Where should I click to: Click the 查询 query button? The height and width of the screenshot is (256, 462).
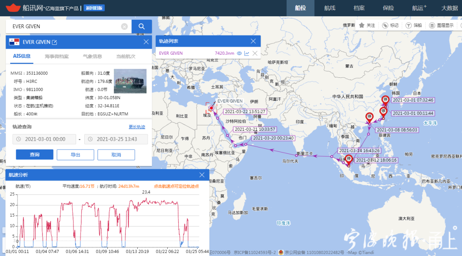coord(35,155)
